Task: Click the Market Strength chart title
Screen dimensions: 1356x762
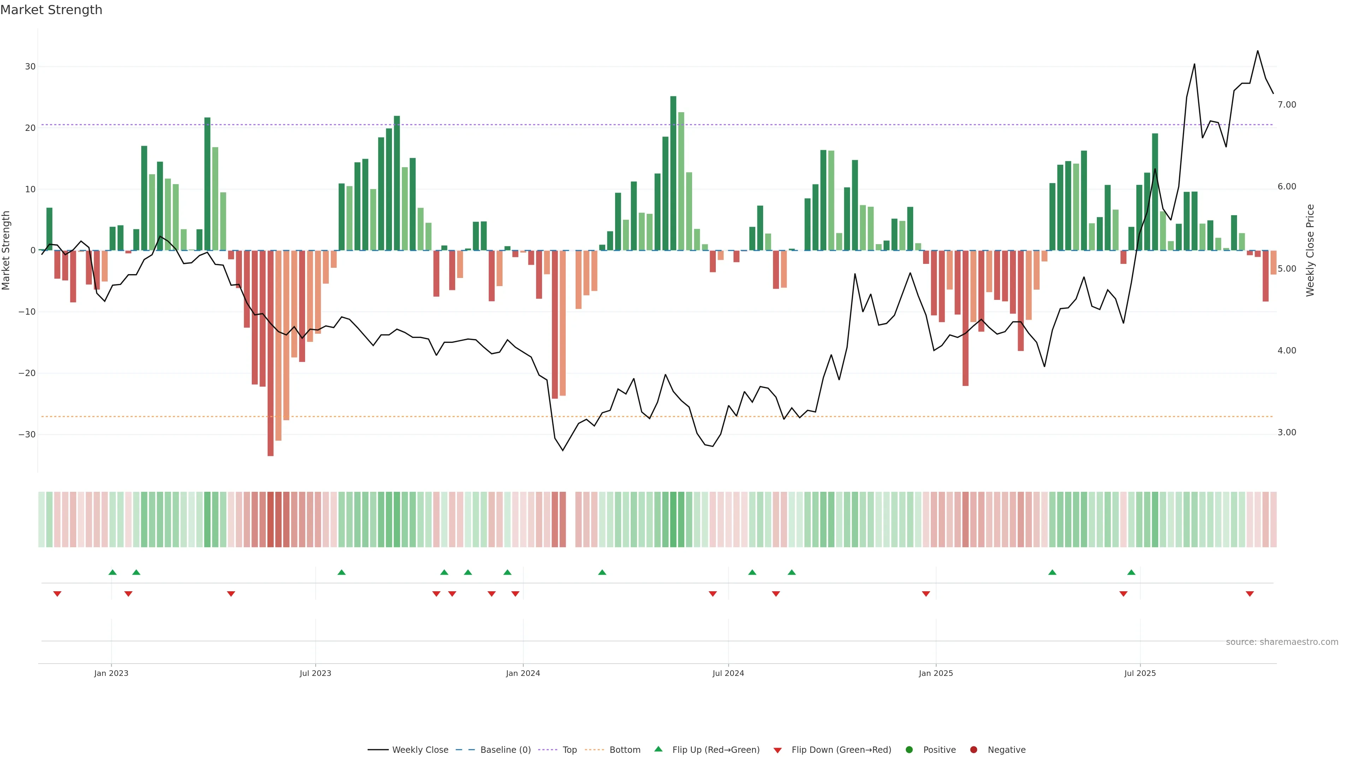Action: pos(51,10)
